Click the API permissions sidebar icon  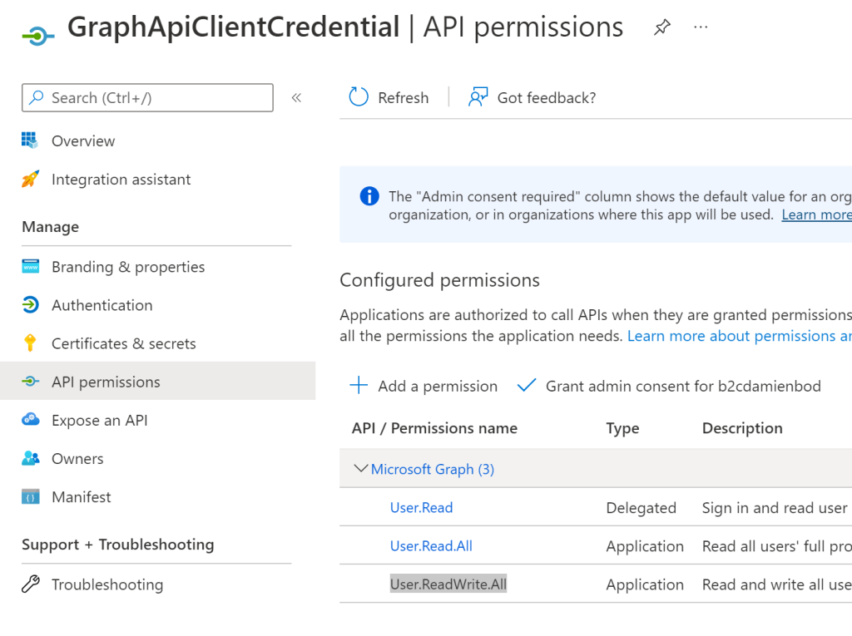click(x=31, y=382)
